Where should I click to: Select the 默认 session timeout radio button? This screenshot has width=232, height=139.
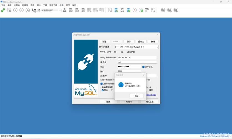tap(103, 90)
